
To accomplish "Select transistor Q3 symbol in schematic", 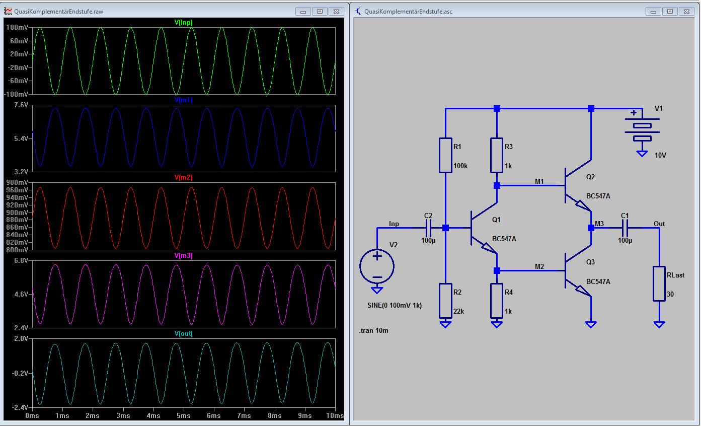I will (x=577, y=271).
